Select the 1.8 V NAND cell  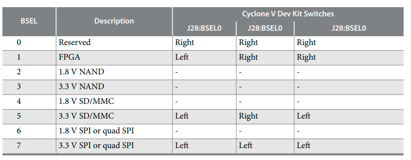[81, 72]
